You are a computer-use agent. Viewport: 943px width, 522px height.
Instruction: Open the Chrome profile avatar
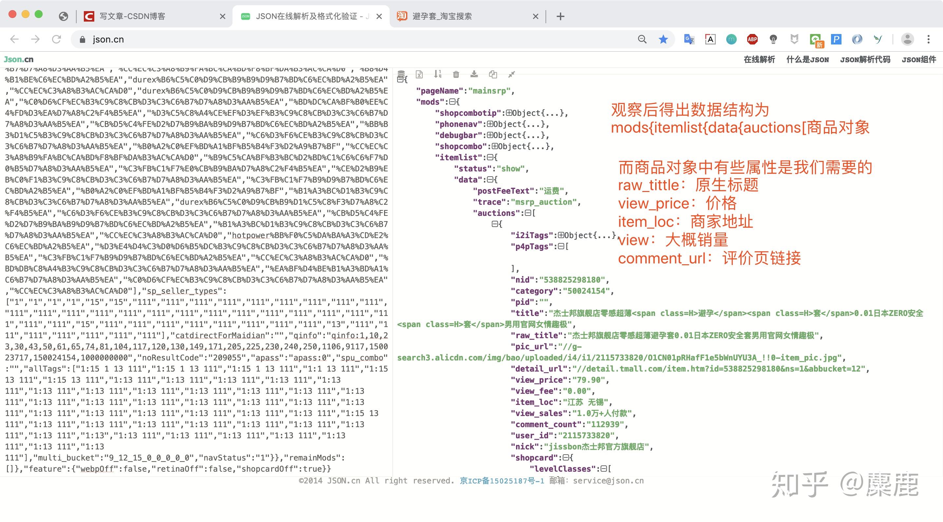pos(907,39)
